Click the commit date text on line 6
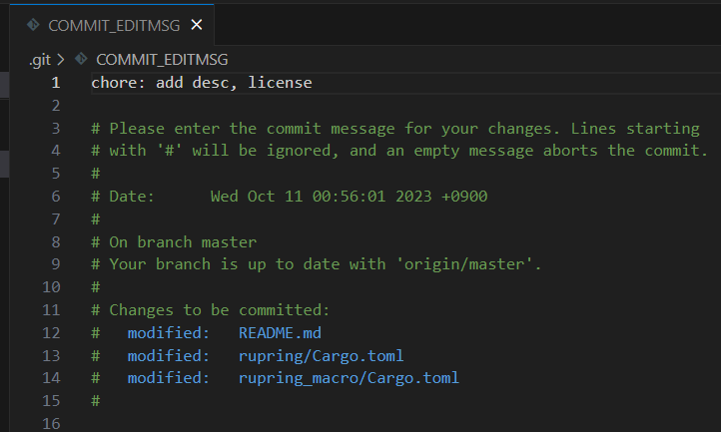This screenshot has width=721, height=432. 349,197
